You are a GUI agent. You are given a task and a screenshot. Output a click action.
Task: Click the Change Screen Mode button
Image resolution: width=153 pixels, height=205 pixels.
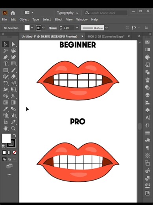click(x=9, y=166)
